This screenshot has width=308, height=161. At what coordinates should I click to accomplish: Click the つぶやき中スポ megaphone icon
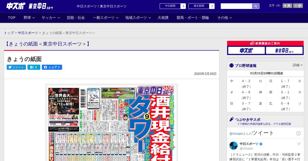tap(232, 119)
